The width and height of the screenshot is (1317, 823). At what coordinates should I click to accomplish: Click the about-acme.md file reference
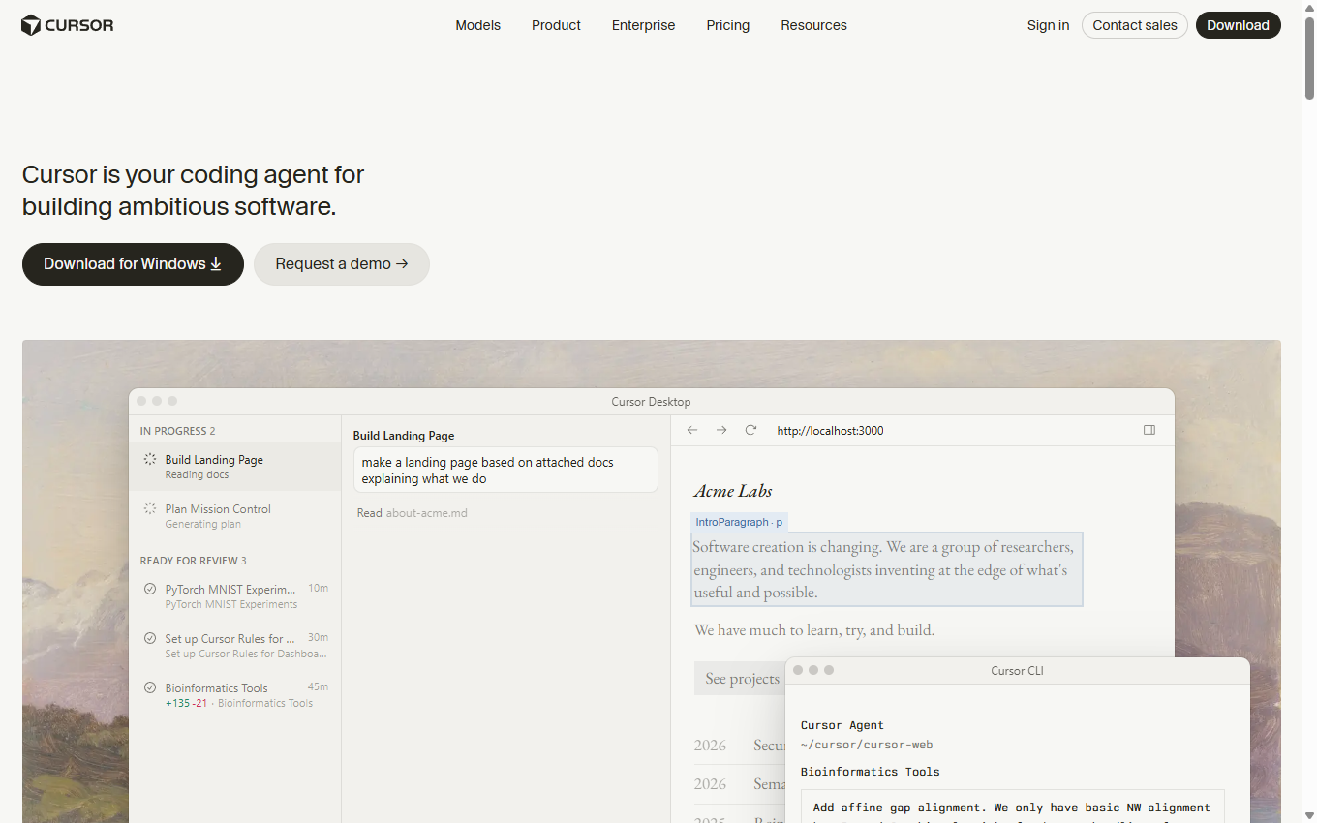point(427,513)
